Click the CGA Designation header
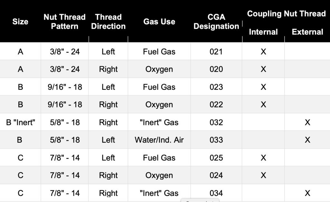The height and width of the screenshot is (202, 330). 216,22
